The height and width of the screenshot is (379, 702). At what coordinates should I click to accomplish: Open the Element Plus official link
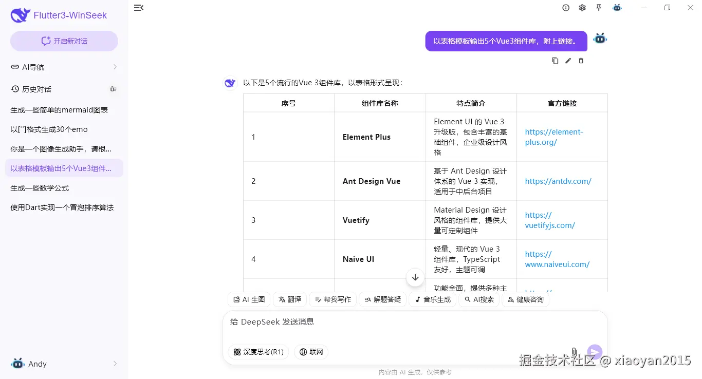point(554,137)
